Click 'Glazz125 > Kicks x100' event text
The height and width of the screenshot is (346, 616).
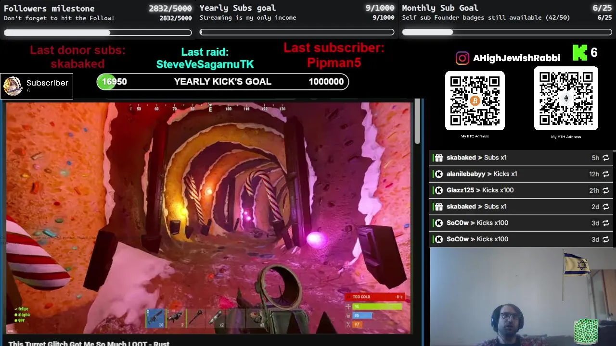pyautogui.click(x=480, y=190)
